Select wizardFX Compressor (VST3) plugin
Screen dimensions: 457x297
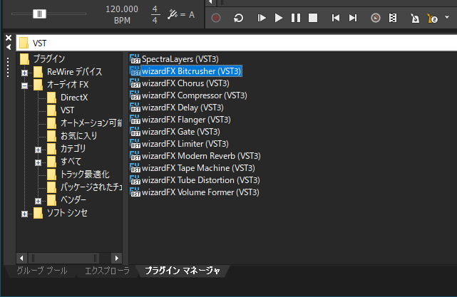pos(195,95)
